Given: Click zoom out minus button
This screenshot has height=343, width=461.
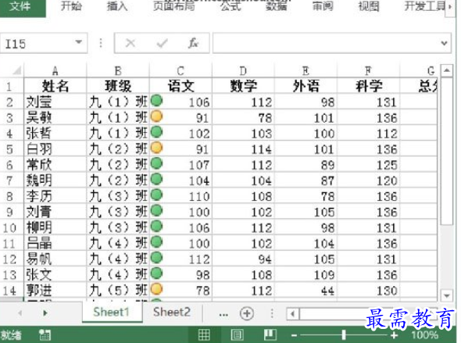Looking at the screenshot, I should pyautogui.click(x=294, y=335).
